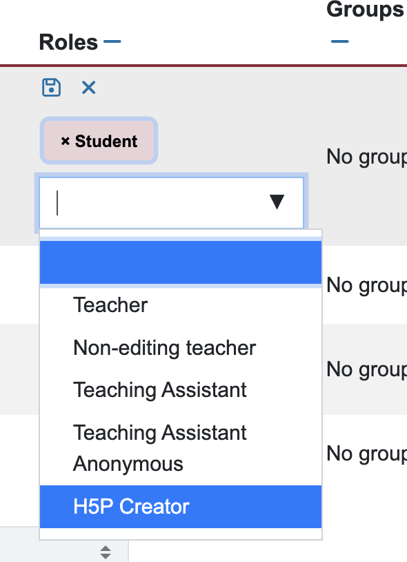Open the role selection dropdown arrow

point(277,202)
